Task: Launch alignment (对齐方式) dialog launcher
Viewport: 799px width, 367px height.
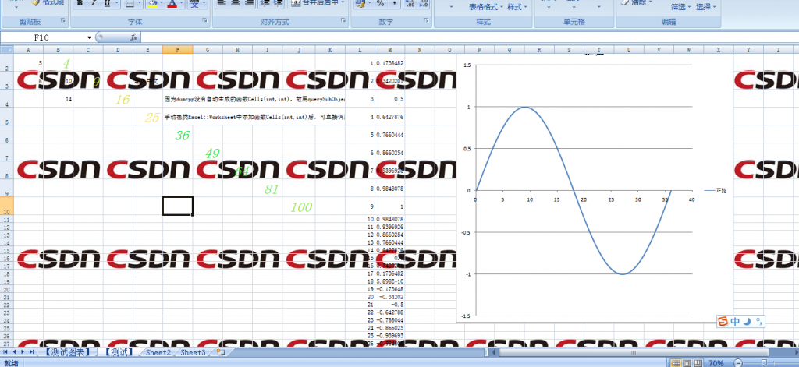Action: tap(343, 21)
